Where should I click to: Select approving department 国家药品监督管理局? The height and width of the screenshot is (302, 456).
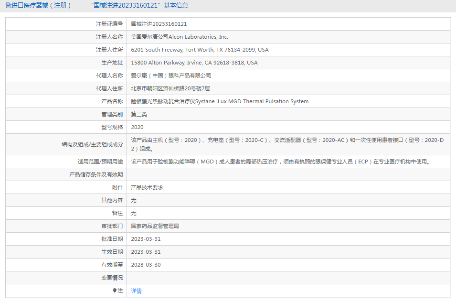point(155,226)
